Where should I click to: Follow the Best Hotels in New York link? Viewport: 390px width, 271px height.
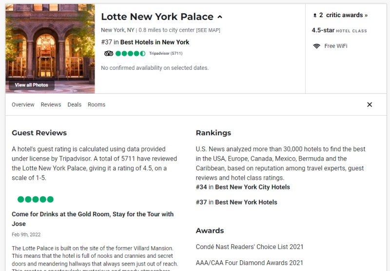(155, 42)
